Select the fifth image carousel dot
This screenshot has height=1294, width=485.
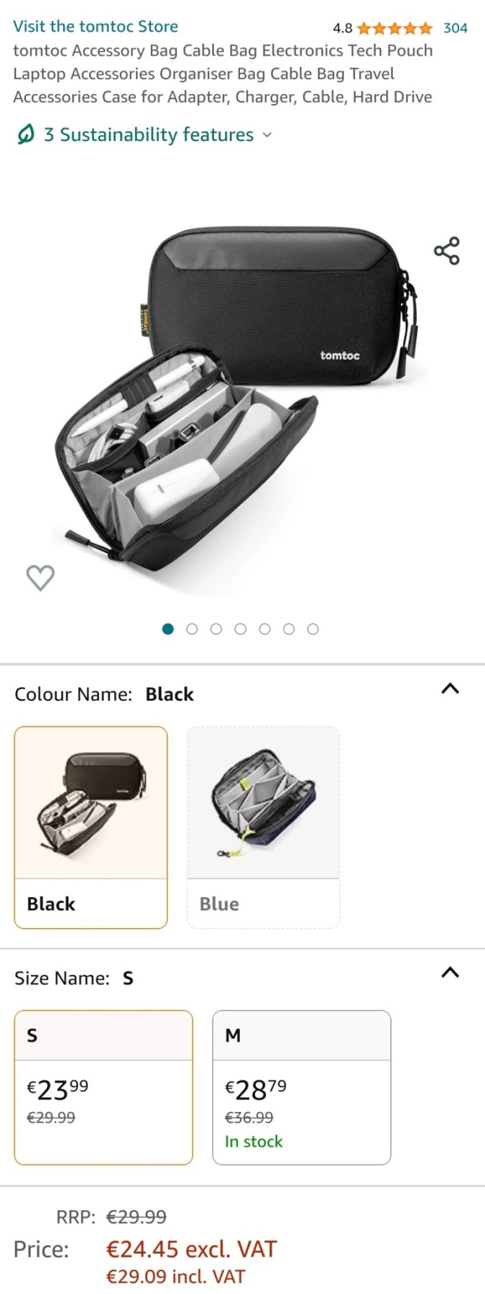265,629
